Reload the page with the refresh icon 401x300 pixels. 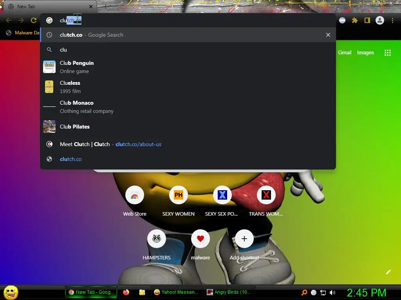pos(34,20)
